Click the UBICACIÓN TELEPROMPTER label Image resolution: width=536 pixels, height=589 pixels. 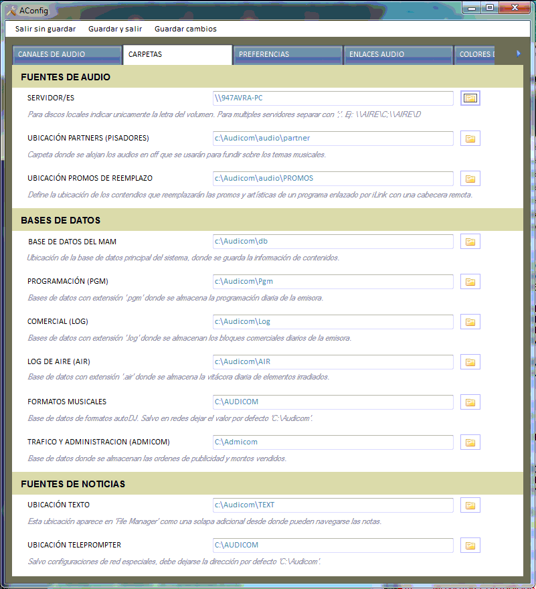[x=74, y=545]
